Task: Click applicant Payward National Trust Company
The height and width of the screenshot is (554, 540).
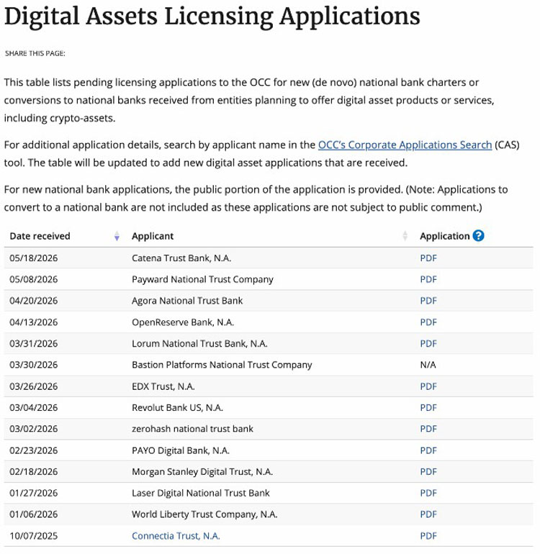Action: click(202, 279)
